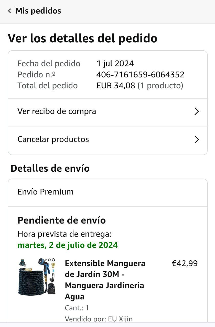
Task: Select the order number 406-7161659-6064352
Action: pos(140,75)
